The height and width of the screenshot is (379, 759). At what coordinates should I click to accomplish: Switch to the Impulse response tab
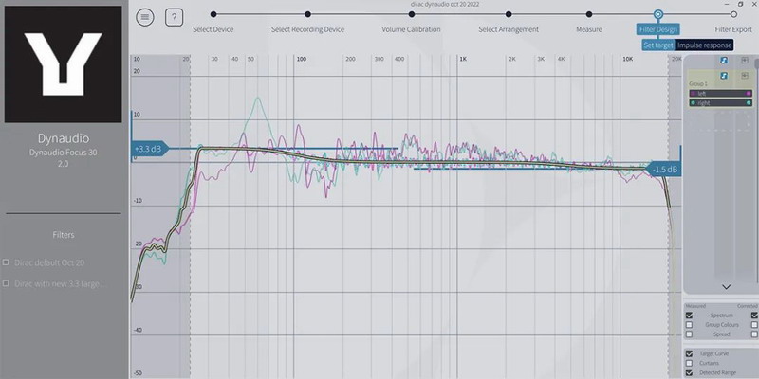(x=704, y=45)
